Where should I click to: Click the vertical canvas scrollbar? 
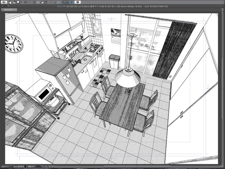tap(223, 89)
